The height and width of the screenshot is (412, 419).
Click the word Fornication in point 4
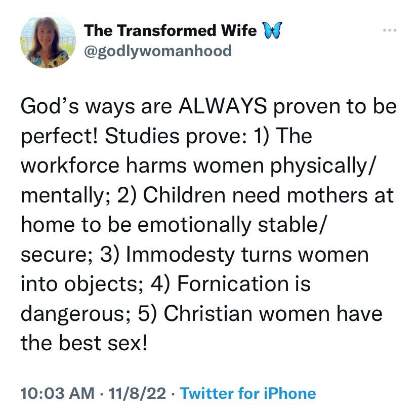pos(233,283)
